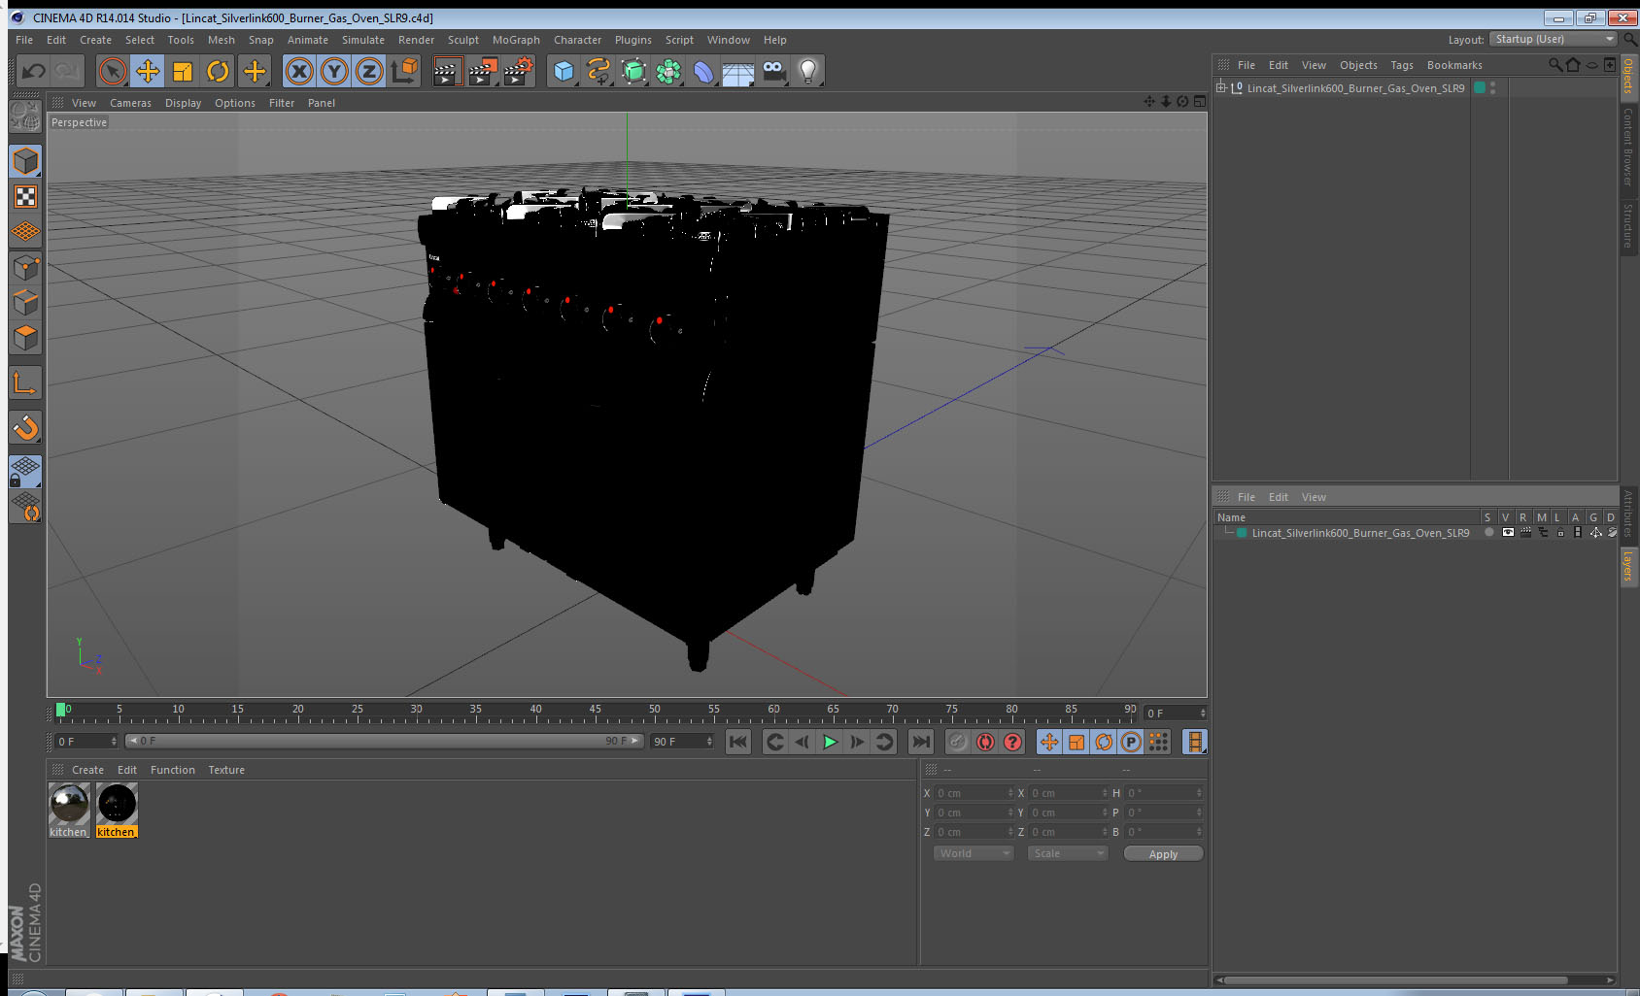
Task: Jump to end of animation
Action: [920, 742]
